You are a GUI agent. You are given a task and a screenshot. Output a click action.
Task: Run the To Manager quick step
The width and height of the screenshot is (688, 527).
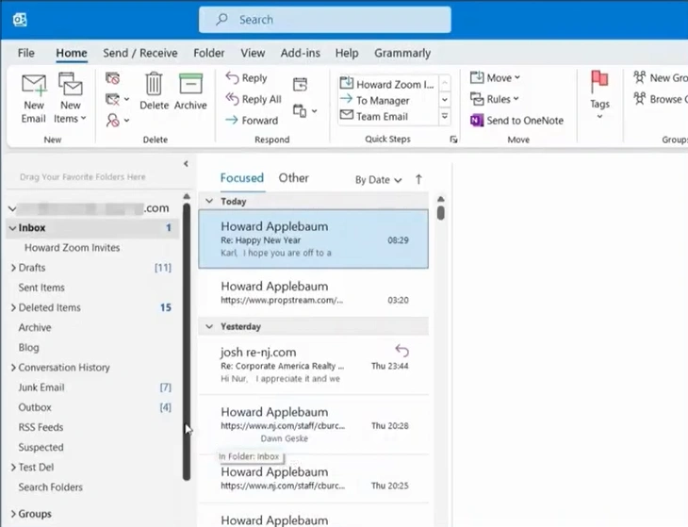[387, 101]
